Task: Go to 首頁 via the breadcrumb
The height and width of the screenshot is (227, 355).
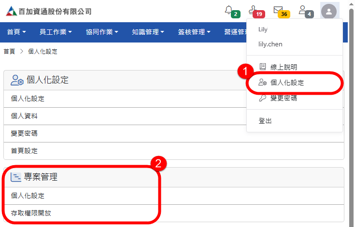Action: 9,51
